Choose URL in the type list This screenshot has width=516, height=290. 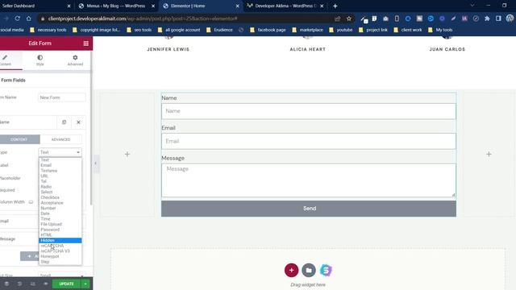[60, 176]
